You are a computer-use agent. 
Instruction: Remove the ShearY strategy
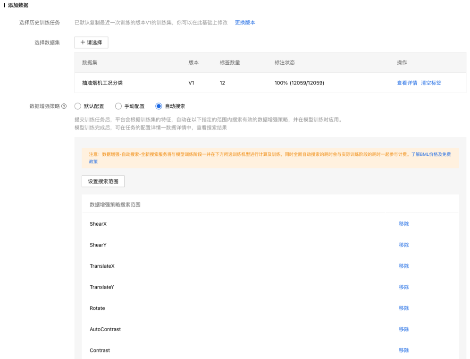tap(403, 245)
